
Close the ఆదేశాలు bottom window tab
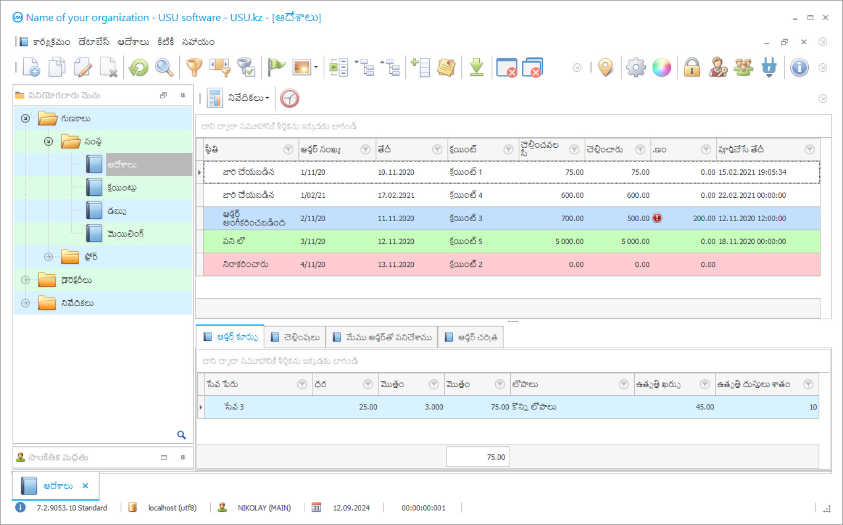tap(85, 486)
